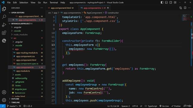Split the editor to the right

pyautogui.click(x=185, y=8)
